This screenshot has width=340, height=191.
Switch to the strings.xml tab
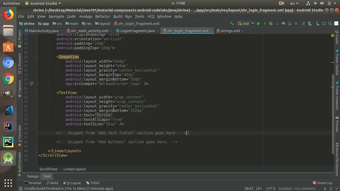coord(230,31)
